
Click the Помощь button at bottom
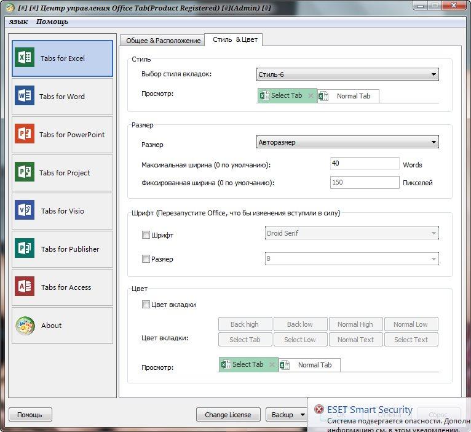coord(30,415)
